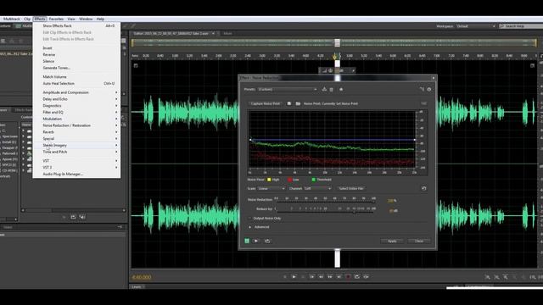Toggle the Skip Selection transport button
The image size is (543, 305).
tap(366, 277)
